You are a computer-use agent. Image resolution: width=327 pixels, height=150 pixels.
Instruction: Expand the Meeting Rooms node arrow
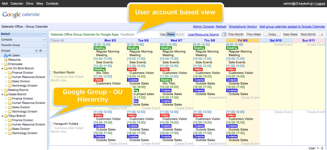(x=2, y=90)
